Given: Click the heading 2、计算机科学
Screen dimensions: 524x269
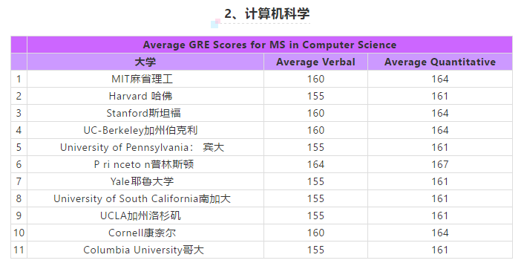Looking at the screenshot, I should (x=267, y=13).
